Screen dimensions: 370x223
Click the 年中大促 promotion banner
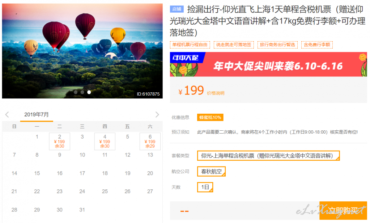tap(268, 64)
